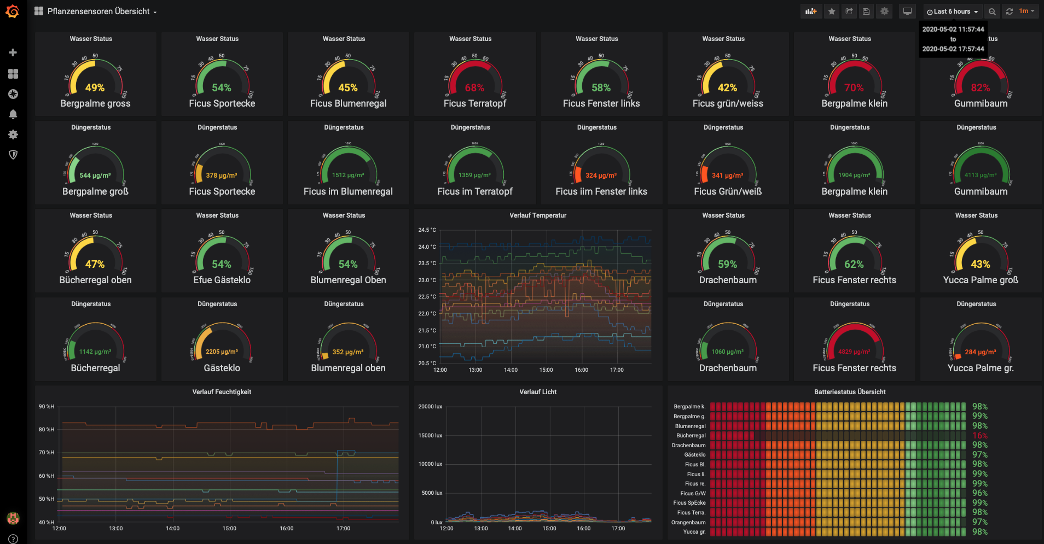The width and height of the screenshot is (1044, 544).
Task: Open the Last 6 hours time picker
Action: point(952,11)
